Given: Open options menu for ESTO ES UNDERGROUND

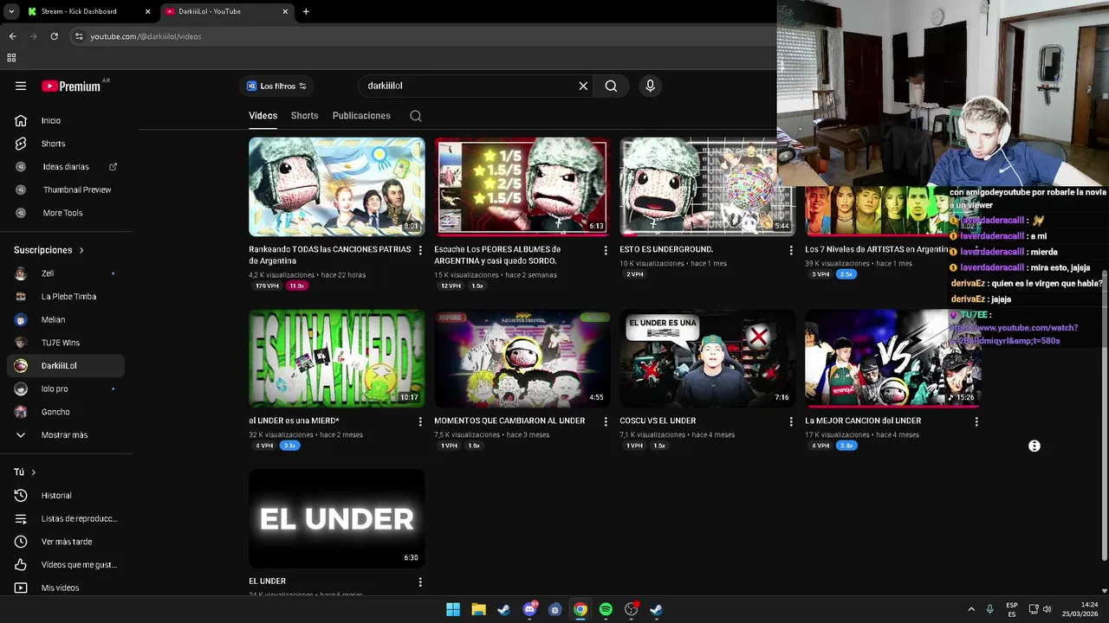Looking at the screenshot, I should click(791, 250).
